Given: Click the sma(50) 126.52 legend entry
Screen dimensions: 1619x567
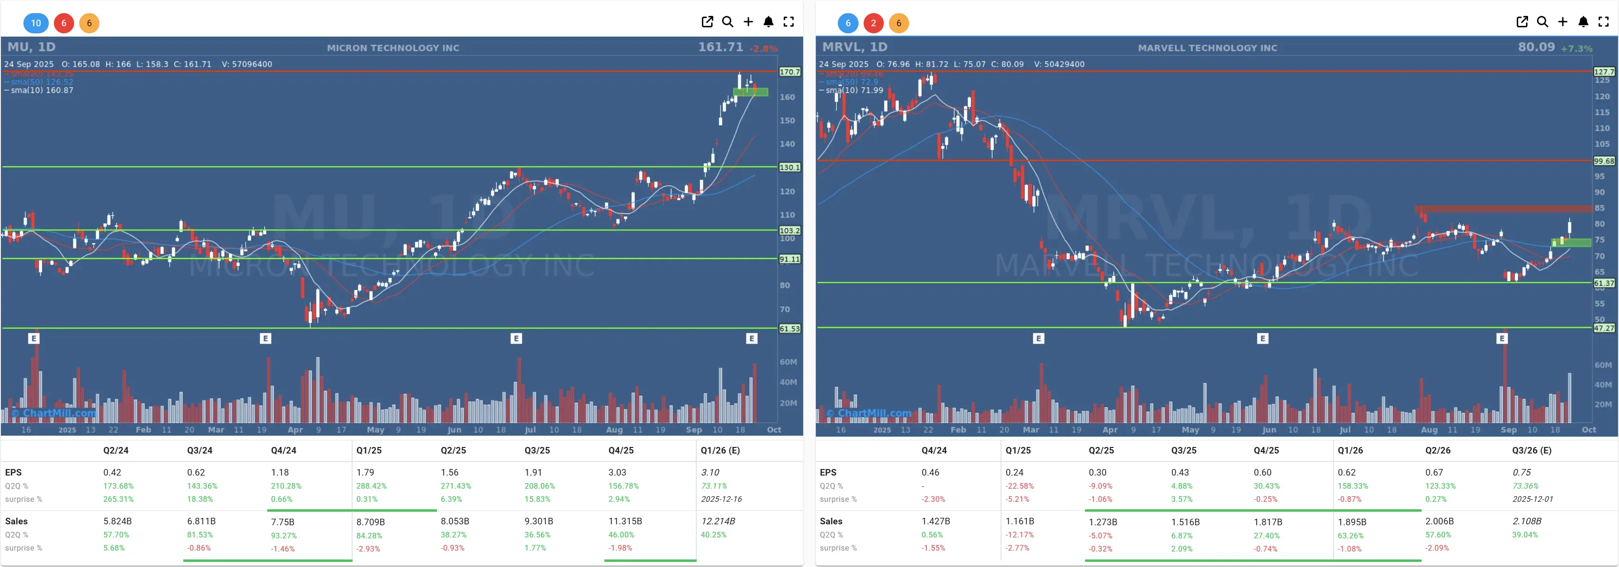Looking at the screenshot, I should (39, 82).
